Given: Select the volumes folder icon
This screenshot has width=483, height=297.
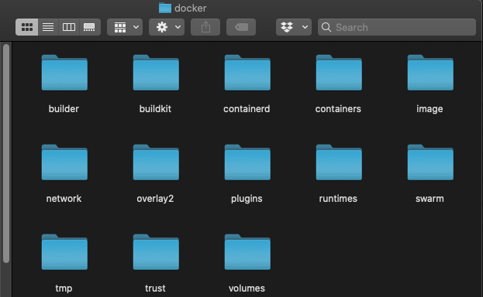Looking at the screenshot, I should [x=247, y=252].
